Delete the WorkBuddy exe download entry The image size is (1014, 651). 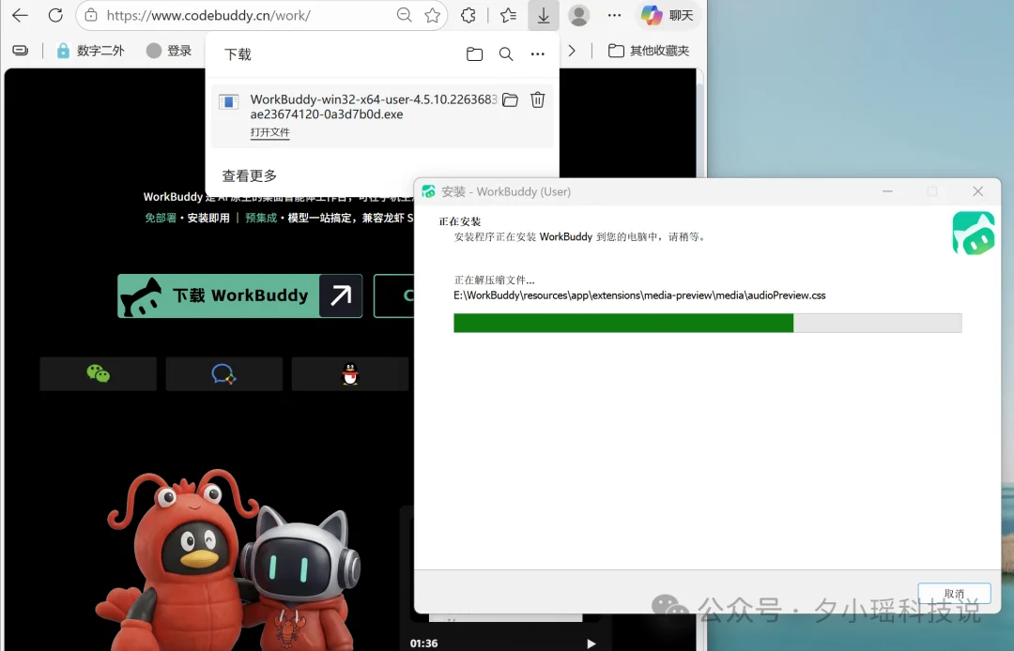(537, 99)
